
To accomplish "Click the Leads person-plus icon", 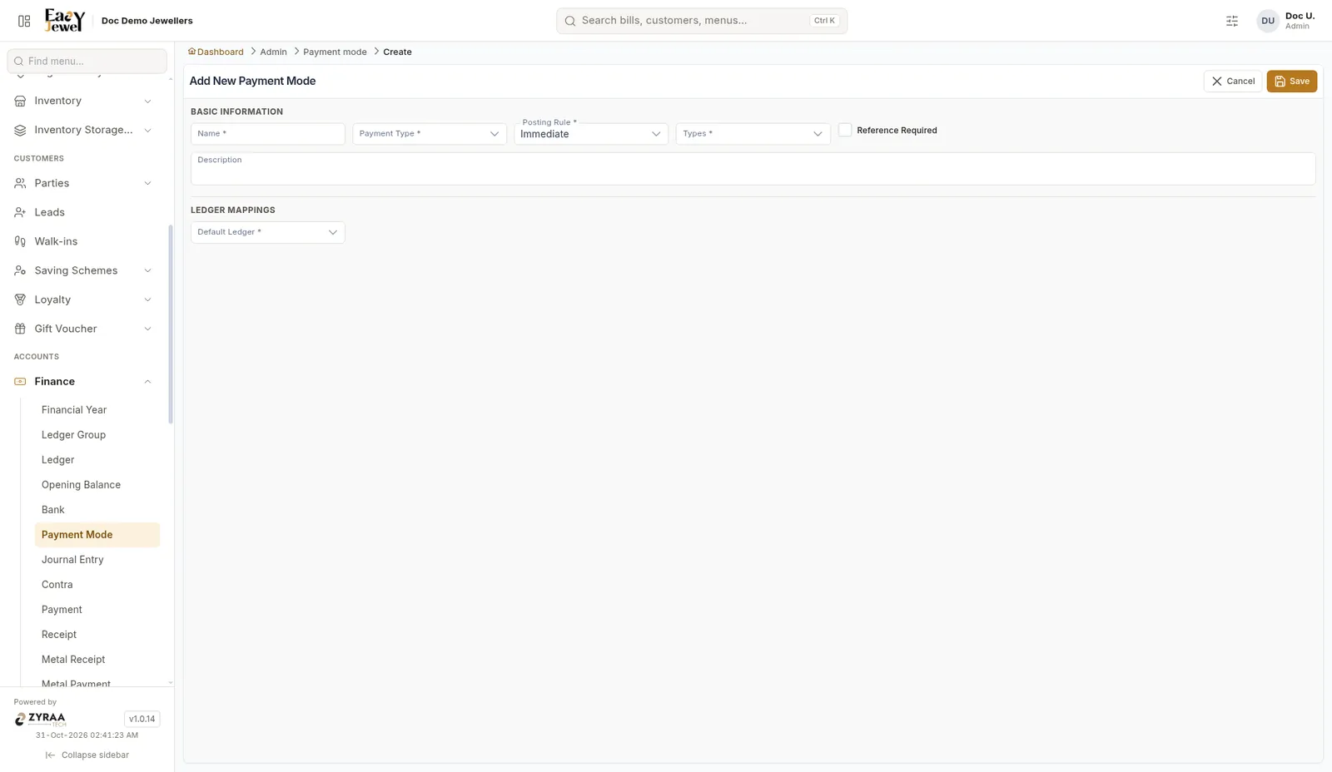I will (x=20, y=212).
